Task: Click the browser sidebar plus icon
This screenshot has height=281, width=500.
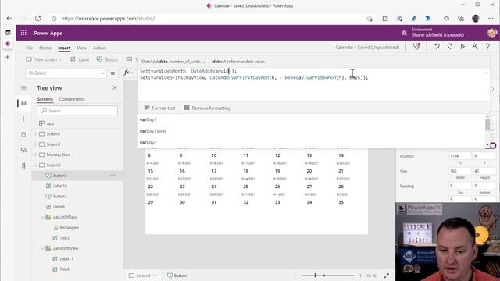Action: coord(8,57)
